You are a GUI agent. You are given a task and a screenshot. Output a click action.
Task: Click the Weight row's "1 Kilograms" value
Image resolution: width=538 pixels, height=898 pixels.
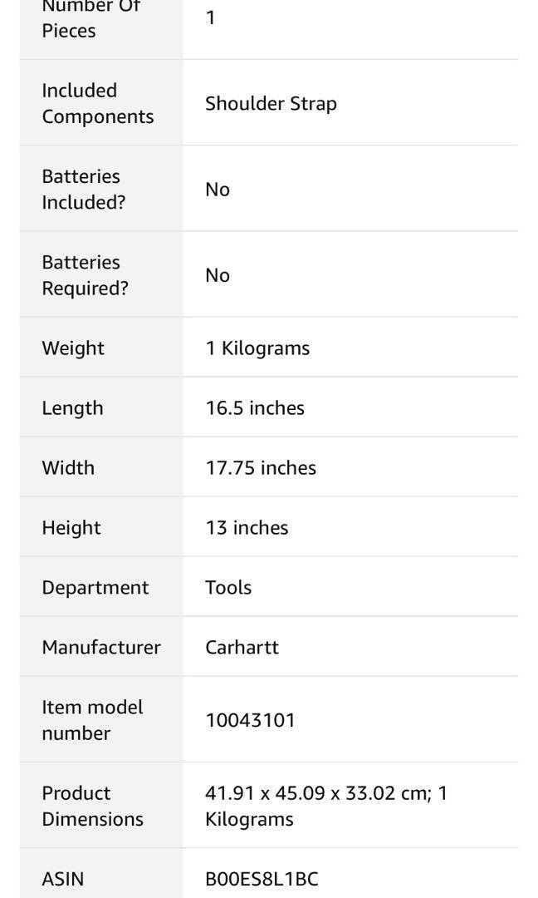coord(257,348)
